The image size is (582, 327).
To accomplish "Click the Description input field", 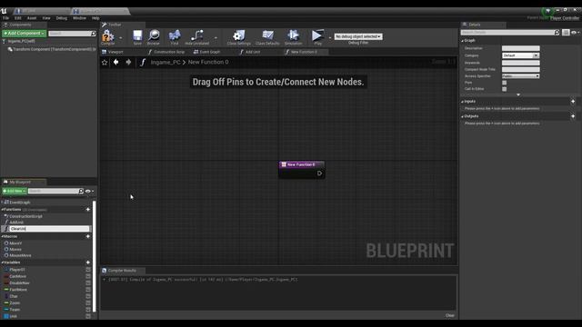I will (x=521, y=48).
